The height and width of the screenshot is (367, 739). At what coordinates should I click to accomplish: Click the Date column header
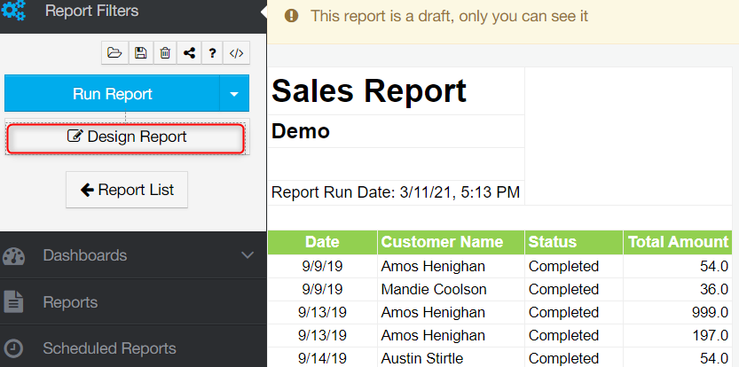coord(322,242)
